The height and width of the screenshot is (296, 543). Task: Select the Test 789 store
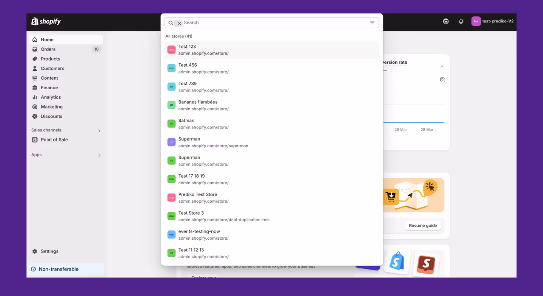tap(272, 87)
